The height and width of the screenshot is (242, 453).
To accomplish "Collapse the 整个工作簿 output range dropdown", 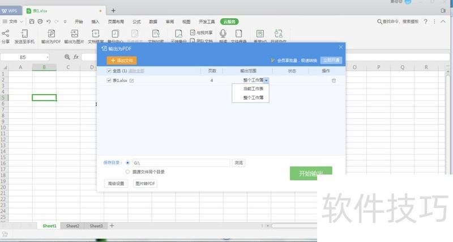I will pyautogui.click(x=266, y=81).
